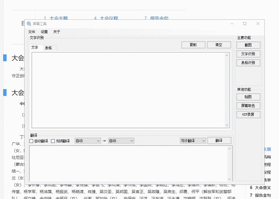Start GIF录屏 recording
This screenshot has width=279, height=199.
point(248,114)
